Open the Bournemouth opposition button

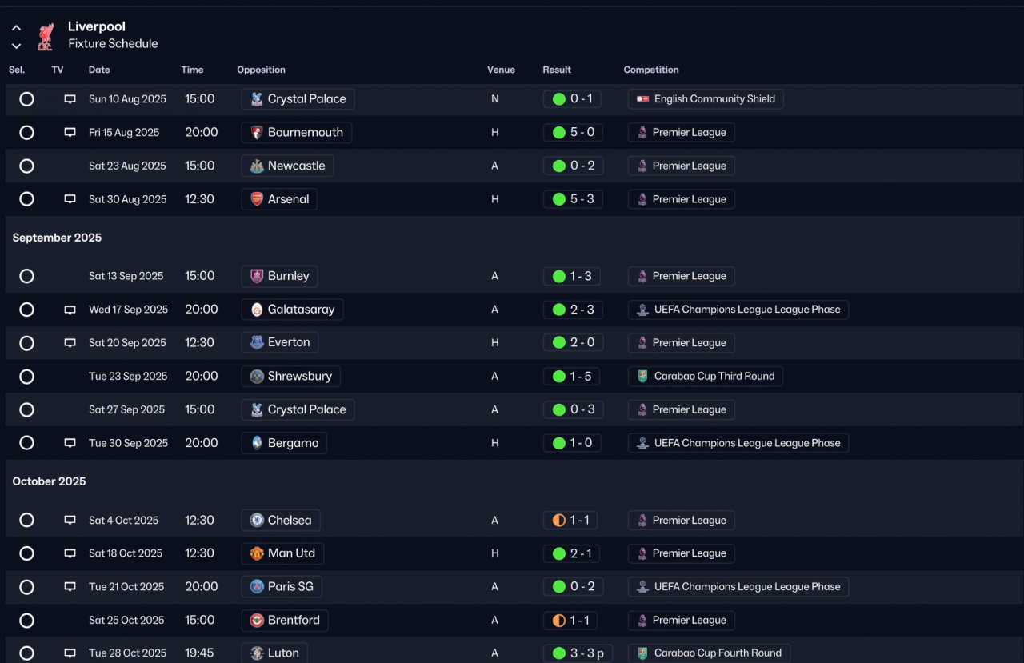click(297, 133)
